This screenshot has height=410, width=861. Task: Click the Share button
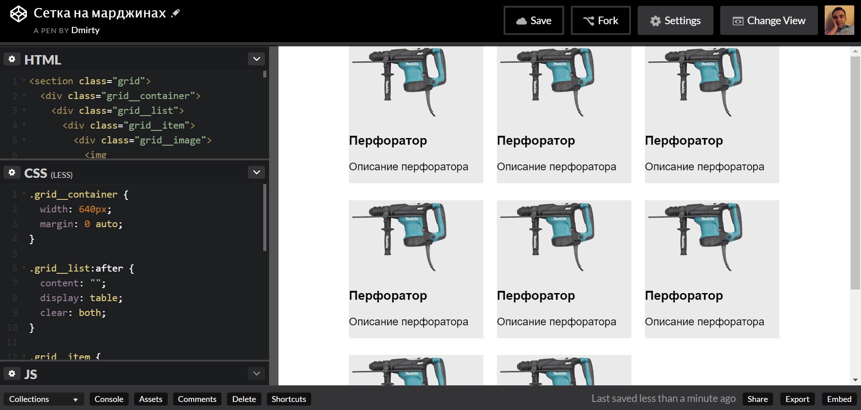[x=757, y=399]
